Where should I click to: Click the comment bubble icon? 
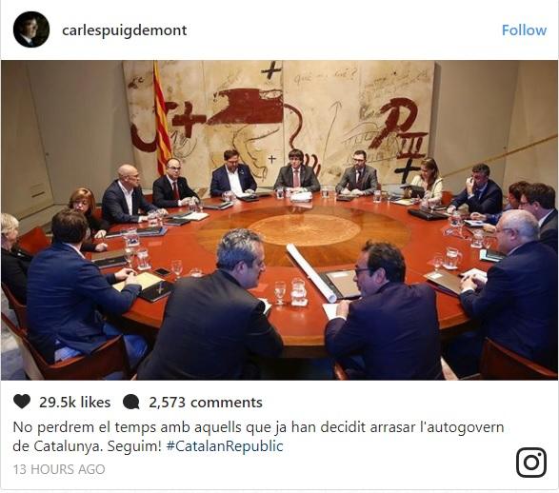tap(130, 403)
